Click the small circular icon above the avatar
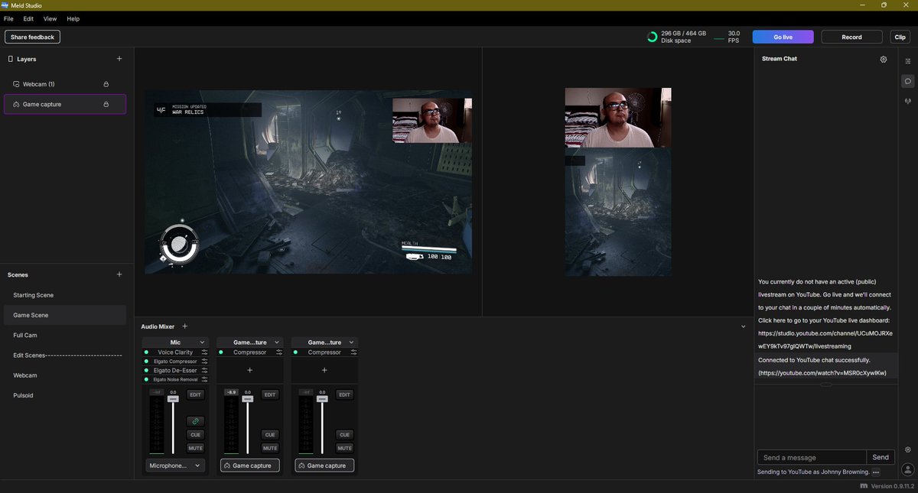 click(907, 449)
